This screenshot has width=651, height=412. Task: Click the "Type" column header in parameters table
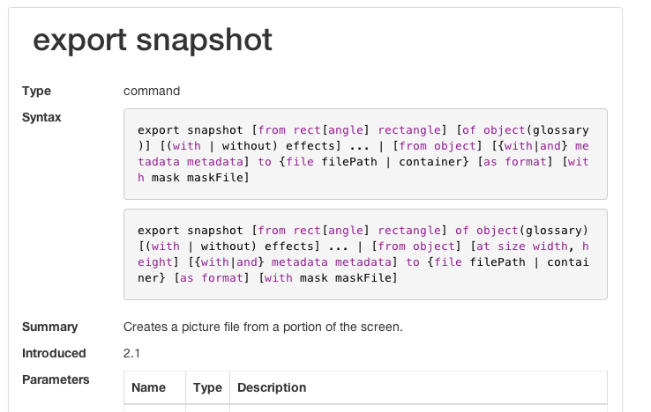pos(207,387)
